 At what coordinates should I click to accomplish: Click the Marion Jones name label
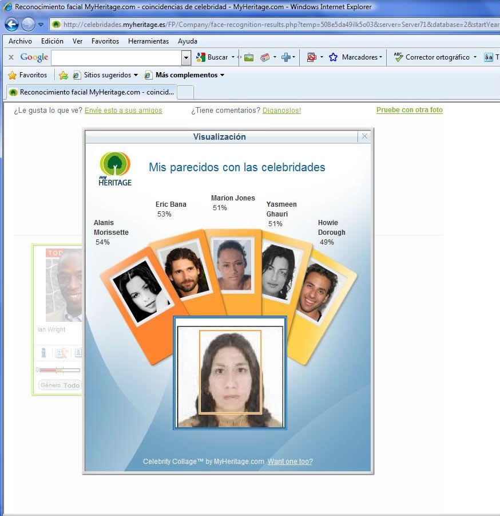pyautogui.click(x=233, y=198)
